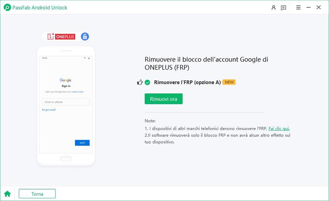Screen dimensions: 329x201
Task: Click the "Learn more" link in phone preview
Action: tap(78, 92)
